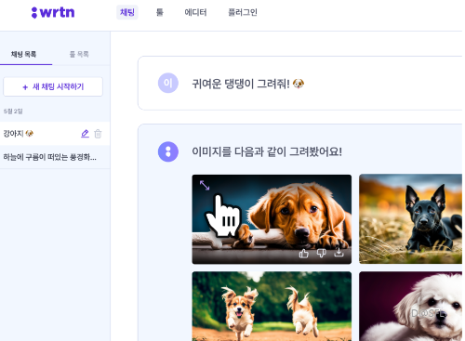Dislike the brown puppy image with thumbs down
This screenshot has width=465, height=341.
tap(321, 254)
